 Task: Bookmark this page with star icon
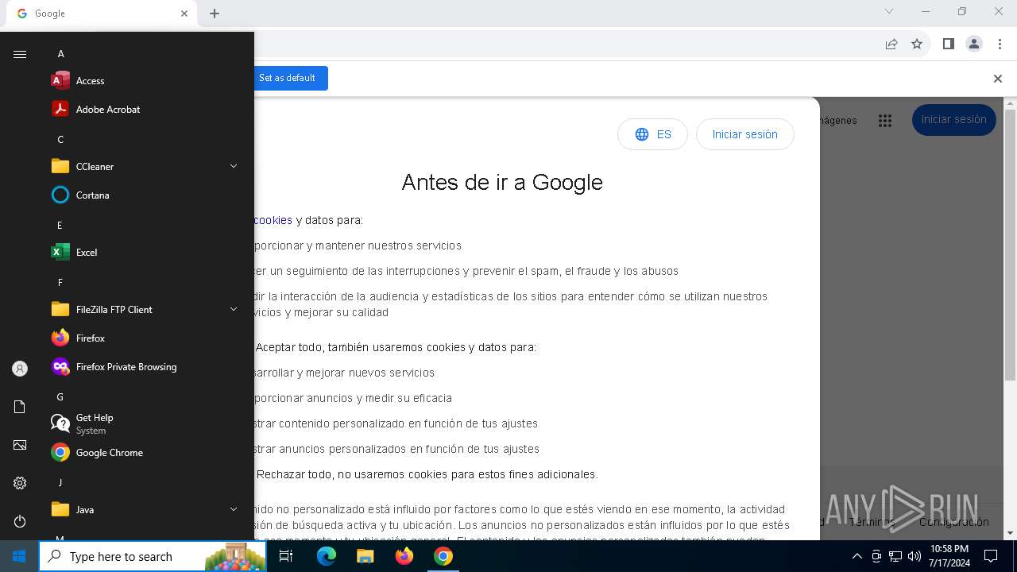(917, 44)
